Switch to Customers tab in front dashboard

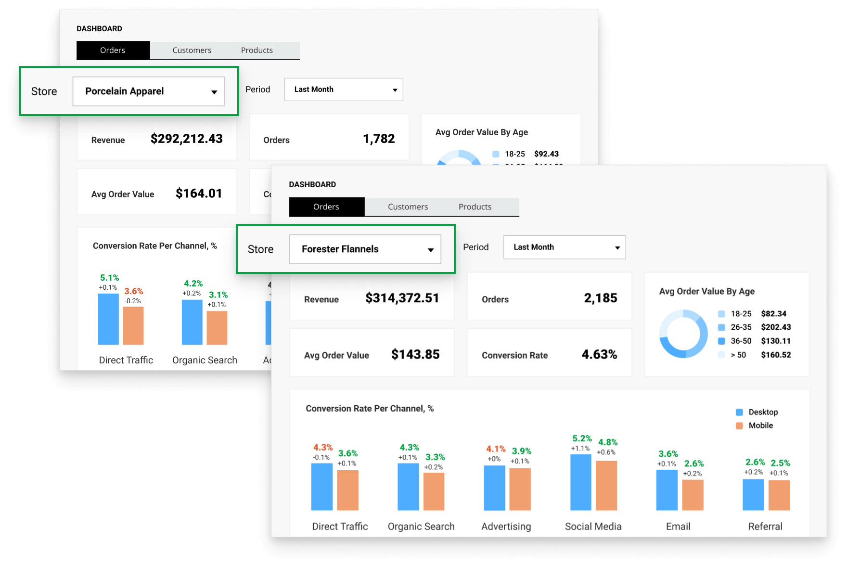[408, 207]
